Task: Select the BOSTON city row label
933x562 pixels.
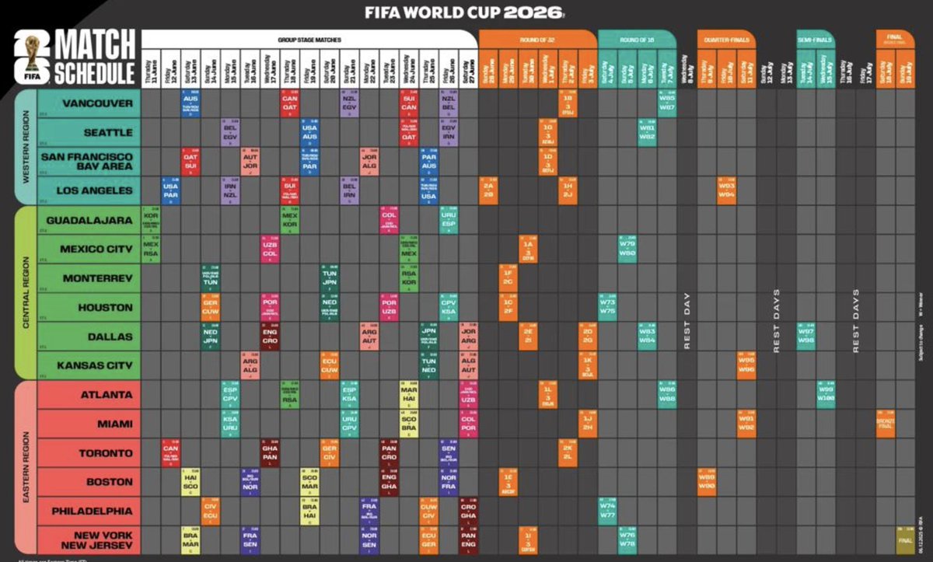Action: 88,482
